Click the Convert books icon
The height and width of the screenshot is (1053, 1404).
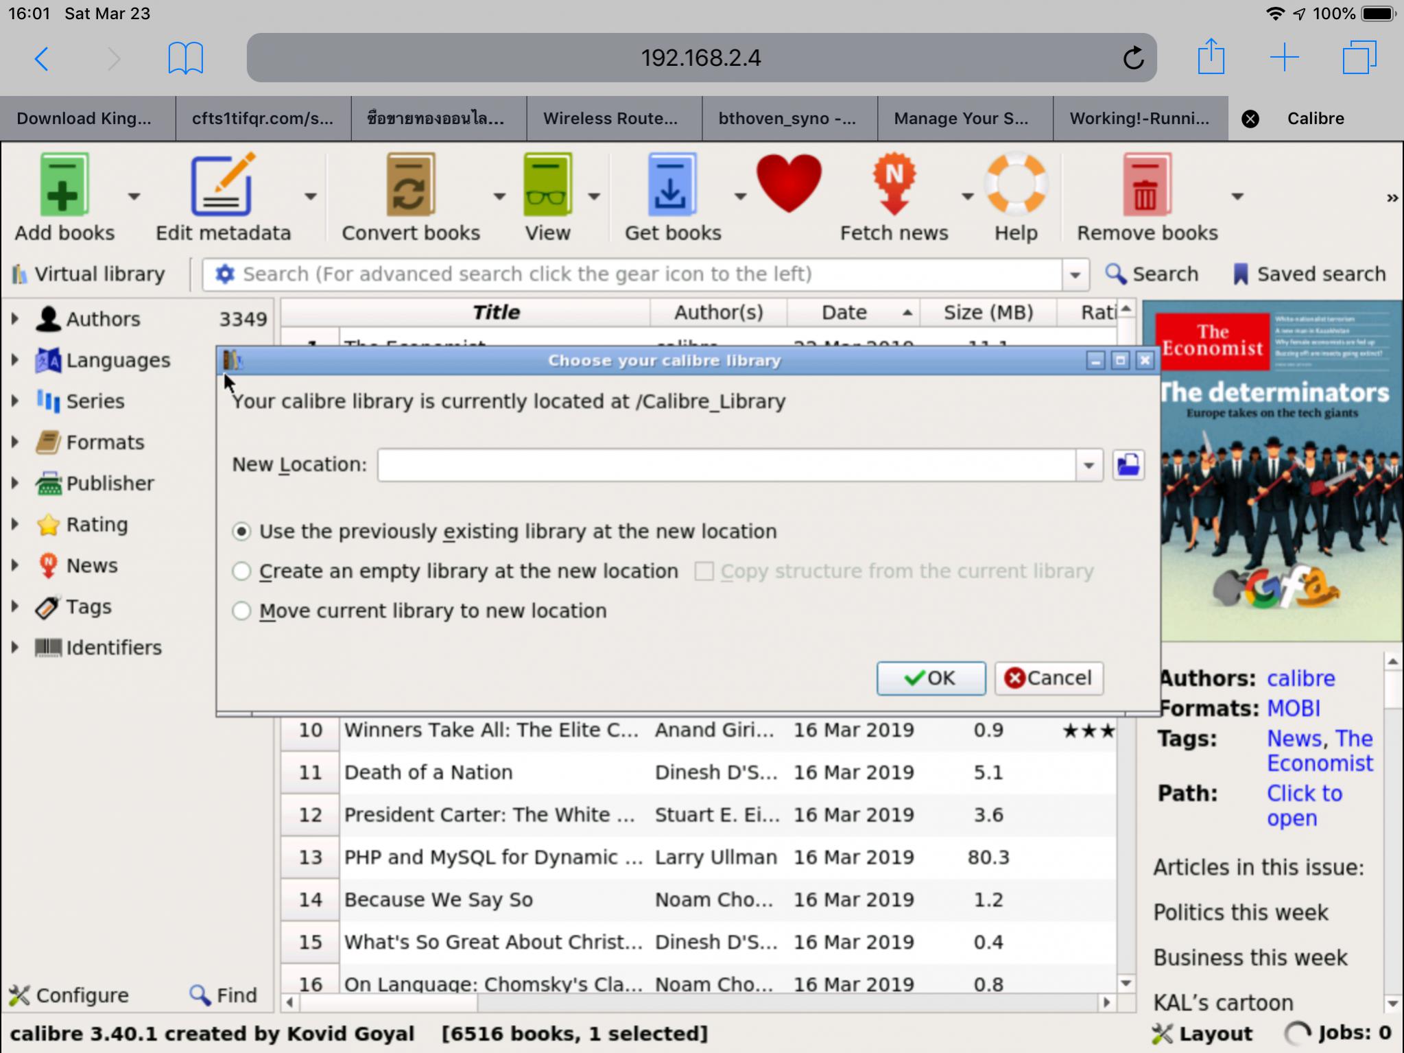(x=410, y=185)
